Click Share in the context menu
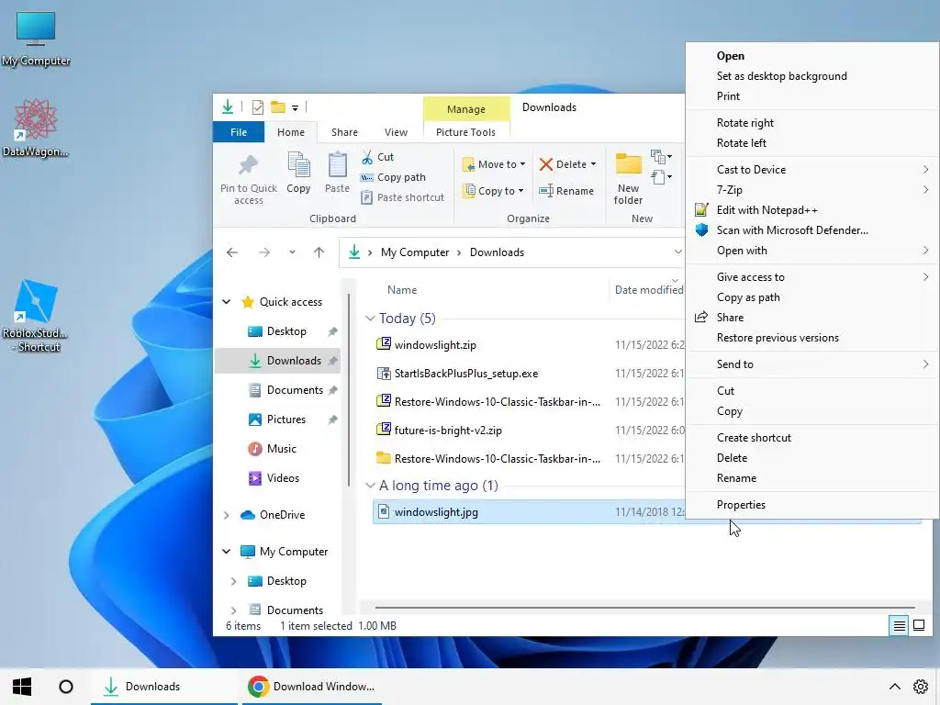 pyautogui.click(x=730, y=317)
